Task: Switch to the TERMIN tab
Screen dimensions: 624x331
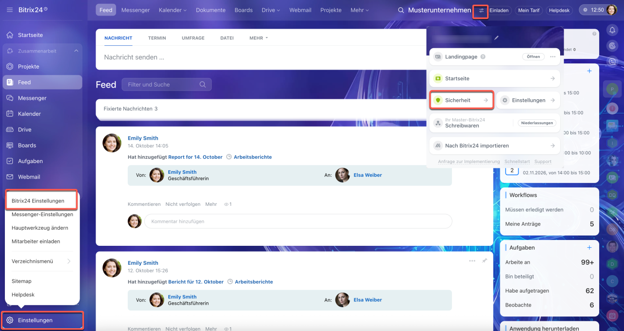Action: [x=157, y=38]
